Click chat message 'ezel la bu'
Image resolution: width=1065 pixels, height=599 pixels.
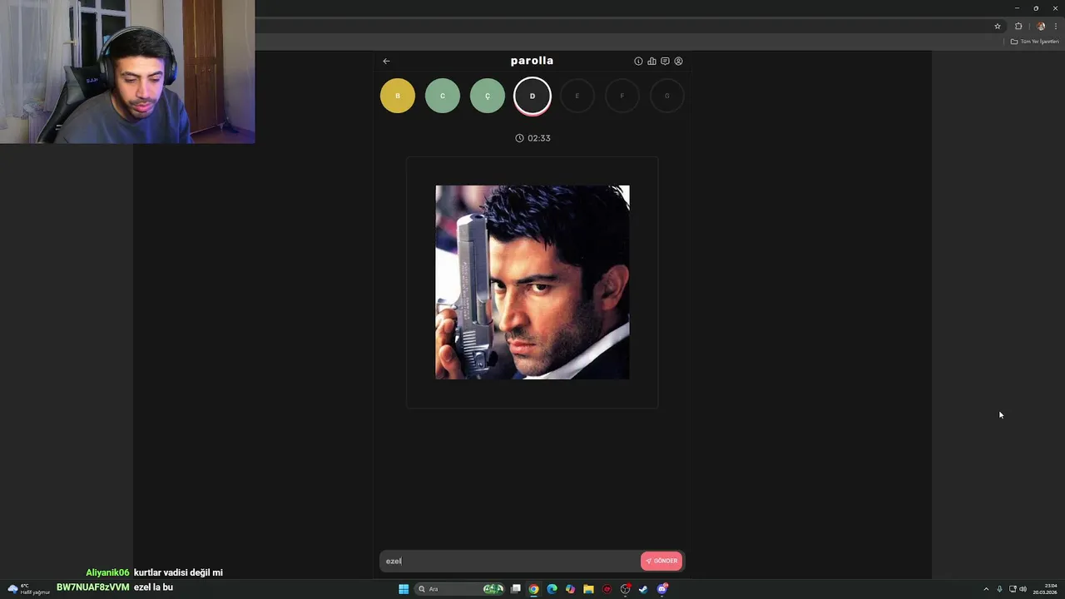click(153, 587)
